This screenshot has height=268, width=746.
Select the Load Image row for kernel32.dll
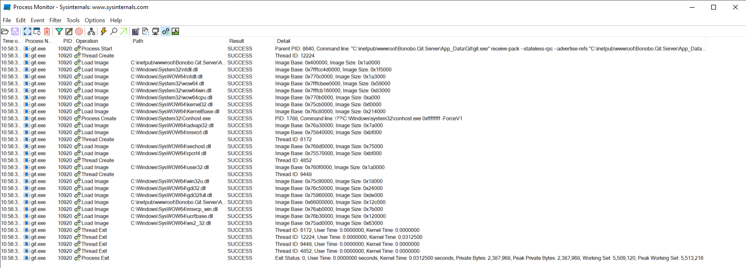coord(354,104)
